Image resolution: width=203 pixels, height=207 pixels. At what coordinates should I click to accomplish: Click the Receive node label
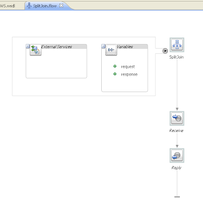coord(176,130)
